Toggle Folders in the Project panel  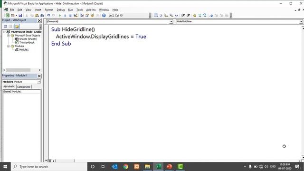tap(17, 26)
